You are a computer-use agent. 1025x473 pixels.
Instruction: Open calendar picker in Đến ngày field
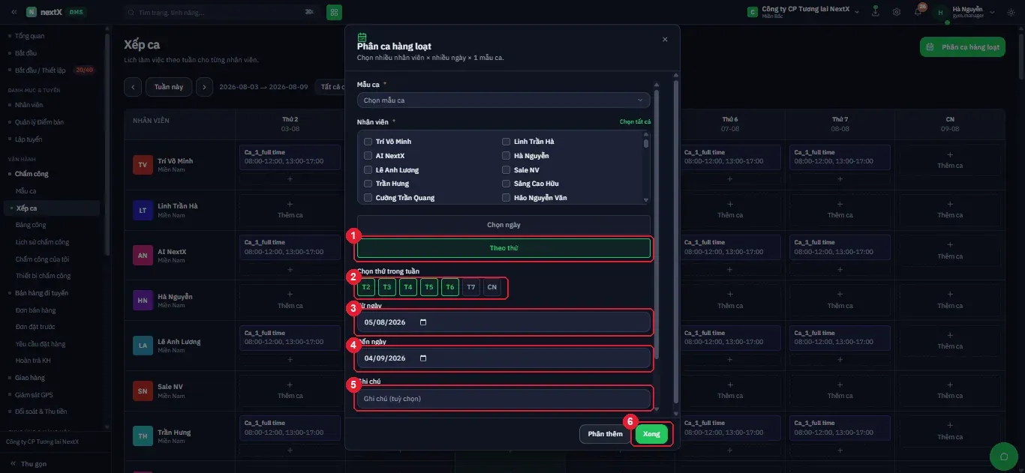pyautogui.click(x=423, y=358)
